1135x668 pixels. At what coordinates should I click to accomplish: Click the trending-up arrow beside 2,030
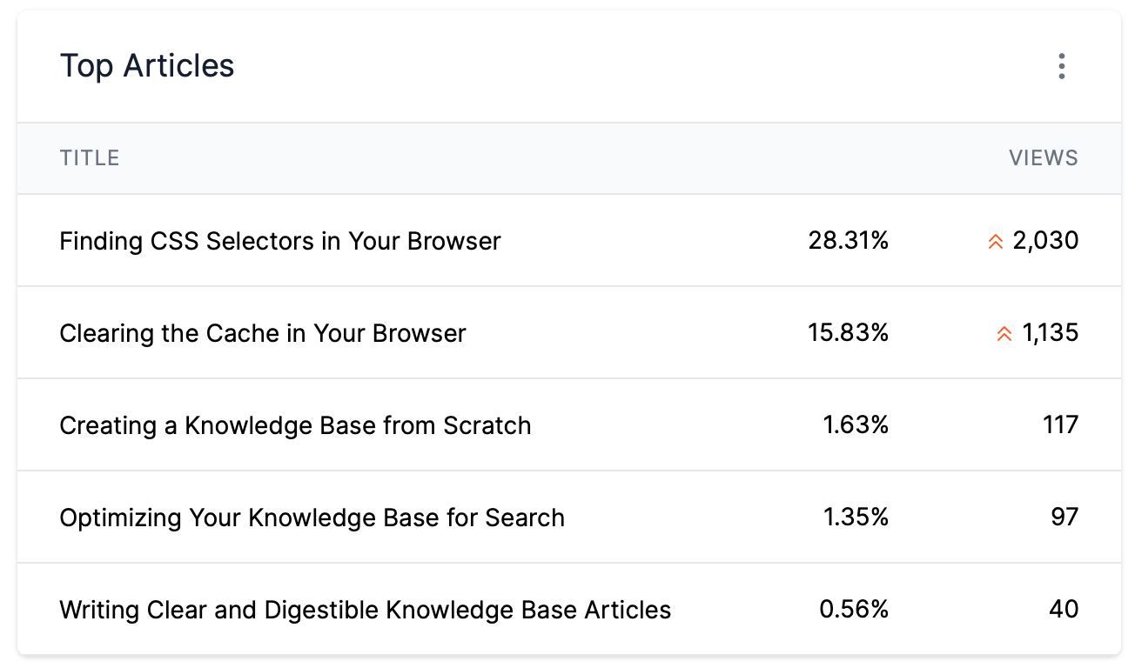point(996,242)
